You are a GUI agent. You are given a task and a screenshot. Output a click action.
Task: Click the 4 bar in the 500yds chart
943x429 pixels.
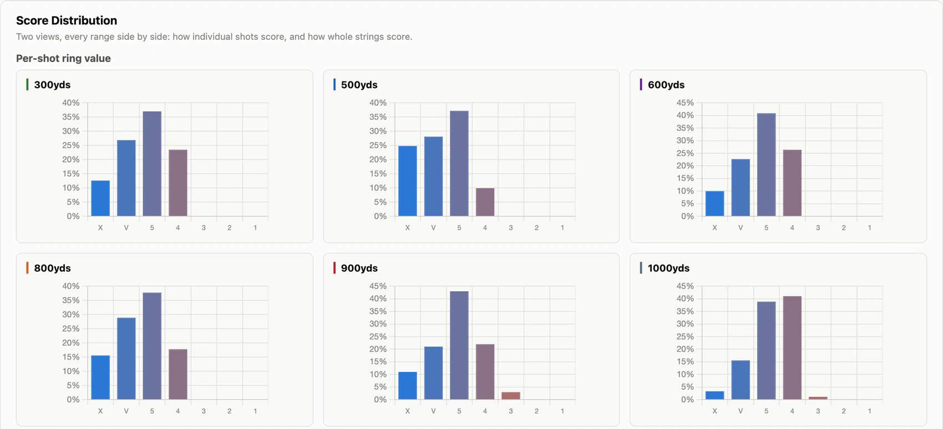tap(485, 202)
